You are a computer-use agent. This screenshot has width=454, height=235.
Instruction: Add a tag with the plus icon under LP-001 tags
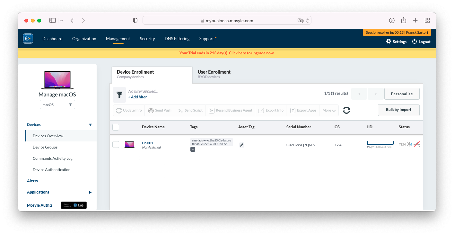(193, 149)
